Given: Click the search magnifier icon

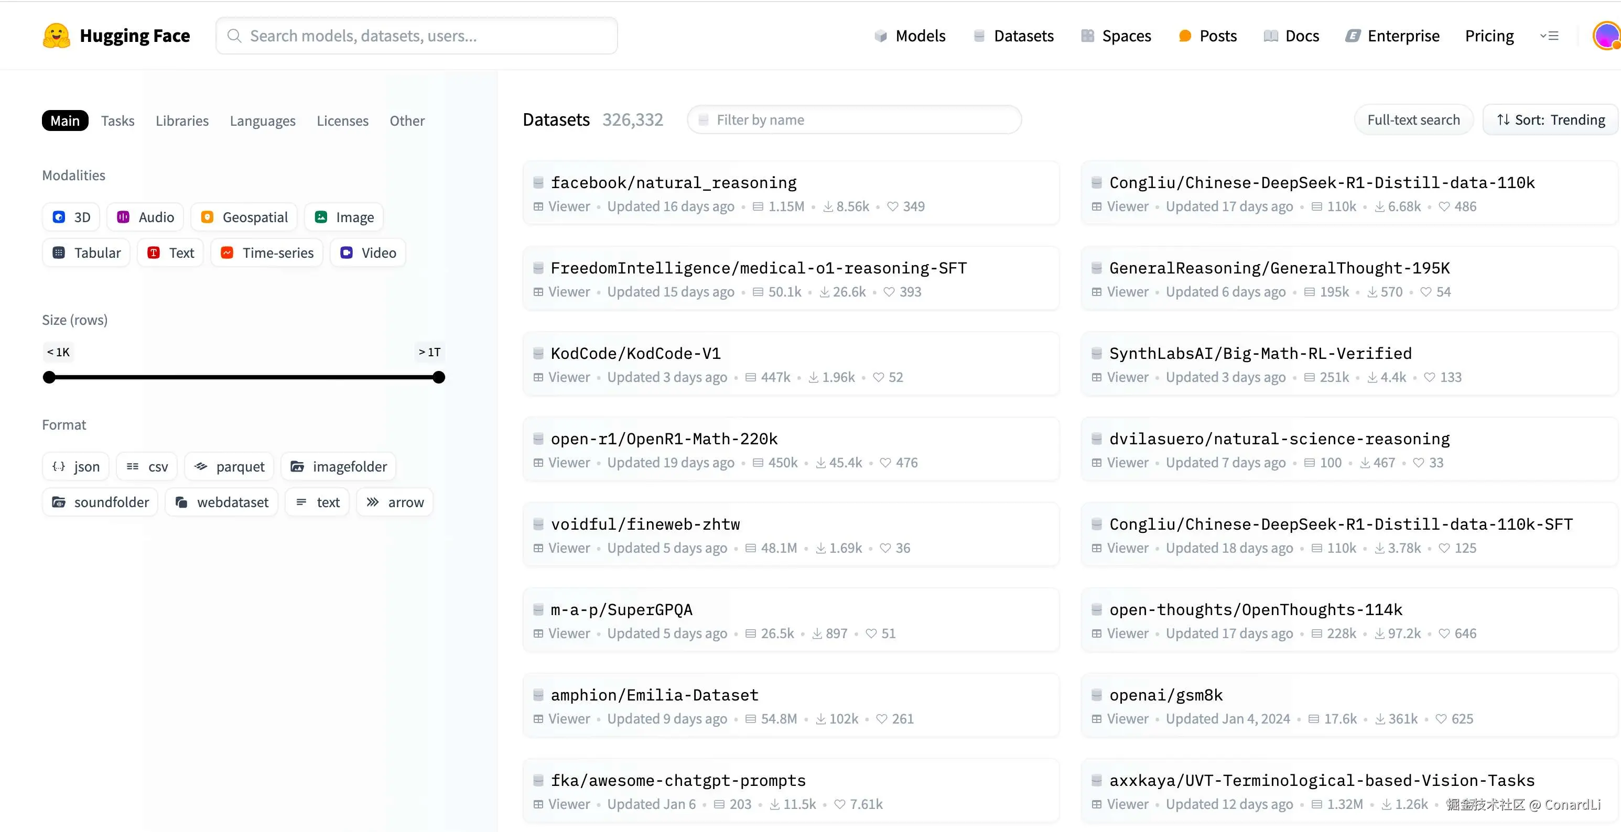Looking at the screenshot, I should pos(234,36).
